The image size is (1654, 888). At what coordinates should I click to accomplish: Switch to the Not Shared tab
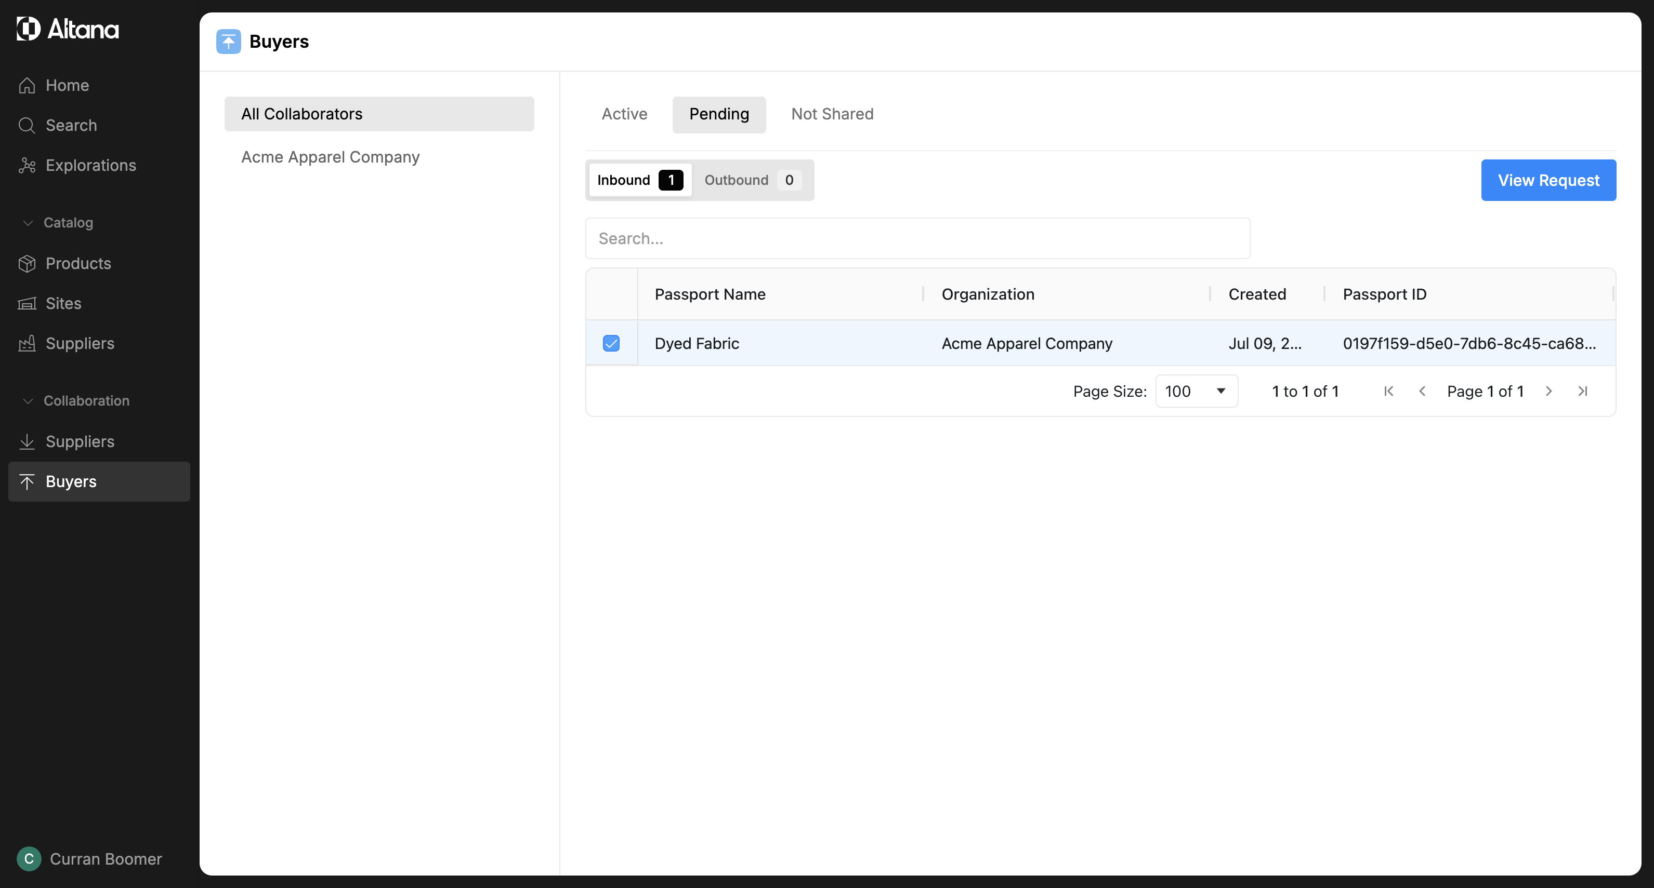pos(832,114)
